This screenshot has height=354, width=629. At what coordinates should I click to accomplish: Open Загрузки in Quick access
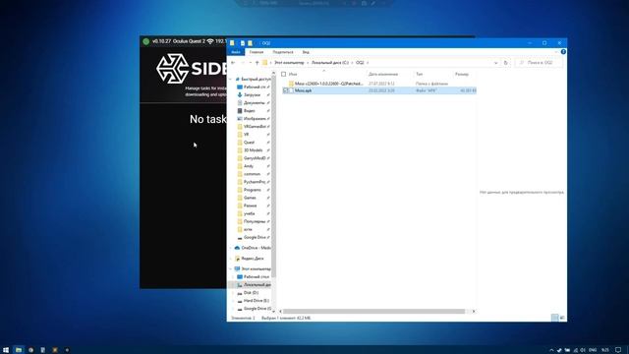tap(252, 94)
